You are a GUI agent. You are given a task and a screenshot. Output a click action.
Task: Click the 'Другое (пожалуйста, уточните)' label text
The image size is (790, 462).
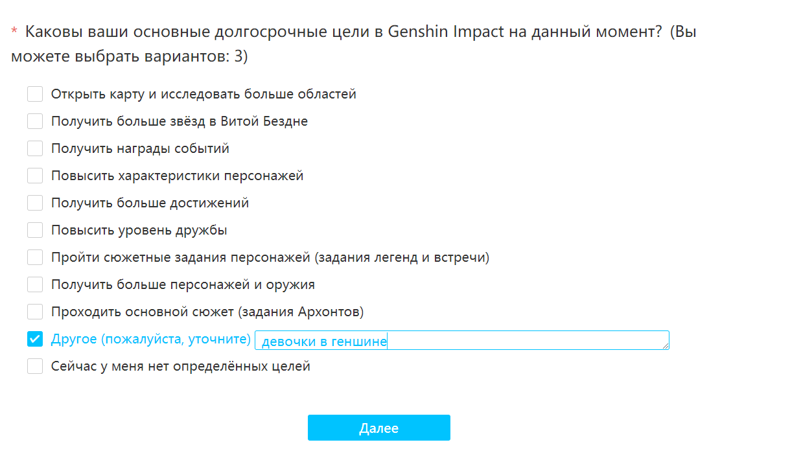tap(150, 340)
